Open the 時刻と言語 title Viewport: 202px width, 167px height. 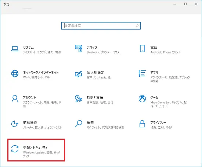tap(95, 98)
